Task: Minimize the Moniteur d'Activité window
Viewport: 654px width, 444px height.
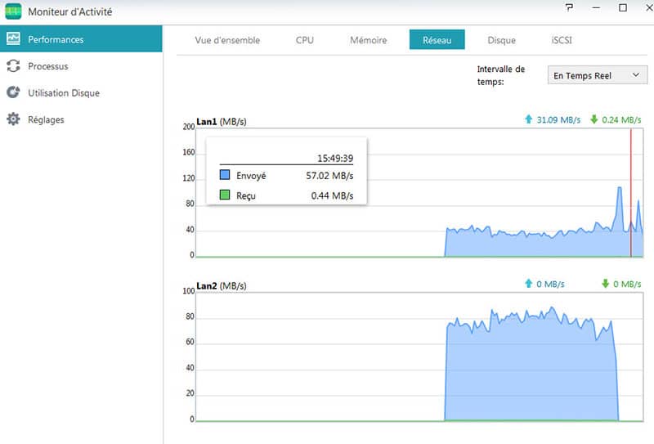Action: pos(596,7)
